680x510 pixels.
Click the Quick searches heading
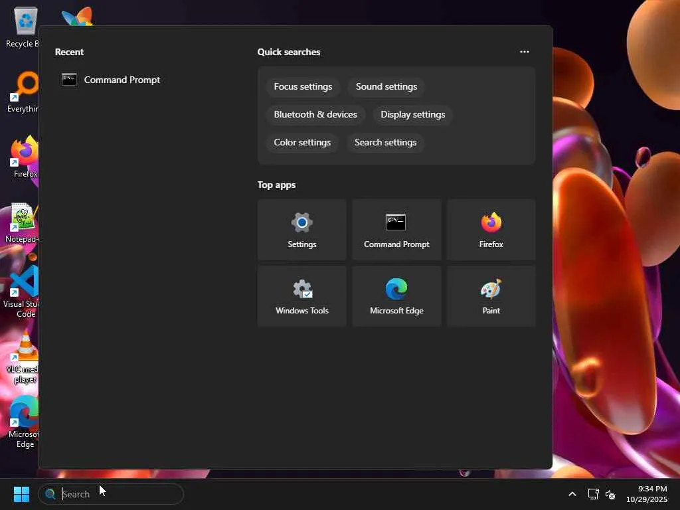tap(289, 52)
